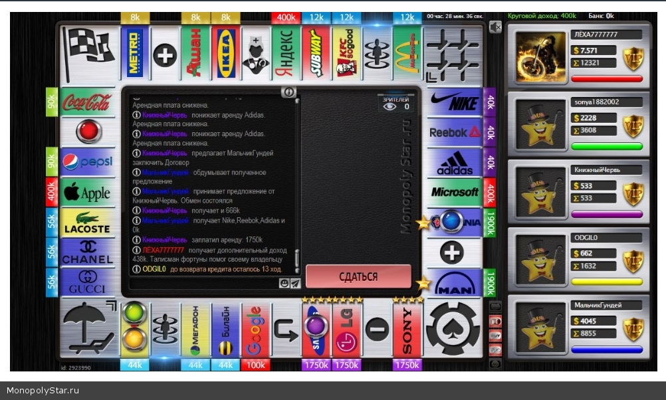Mute the game sound with the speaker icon
The height and width of the screenshot is (400, 666).
tap(495, 27)
